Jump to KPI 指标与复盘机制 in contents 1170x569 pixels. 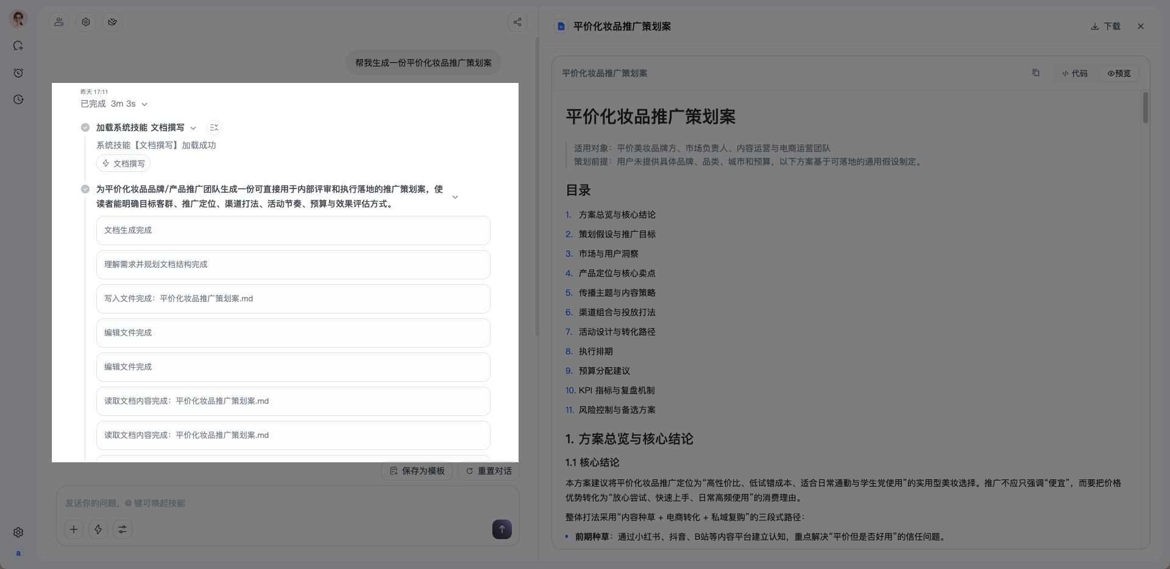coord(617,390)
